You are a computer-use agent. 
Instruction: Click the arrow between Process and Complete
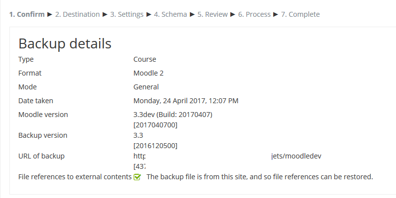276,14
